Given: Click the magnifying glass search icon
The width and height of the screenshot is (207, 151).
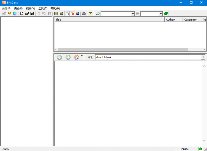Looking at the screenshot, I should [98, 13].
